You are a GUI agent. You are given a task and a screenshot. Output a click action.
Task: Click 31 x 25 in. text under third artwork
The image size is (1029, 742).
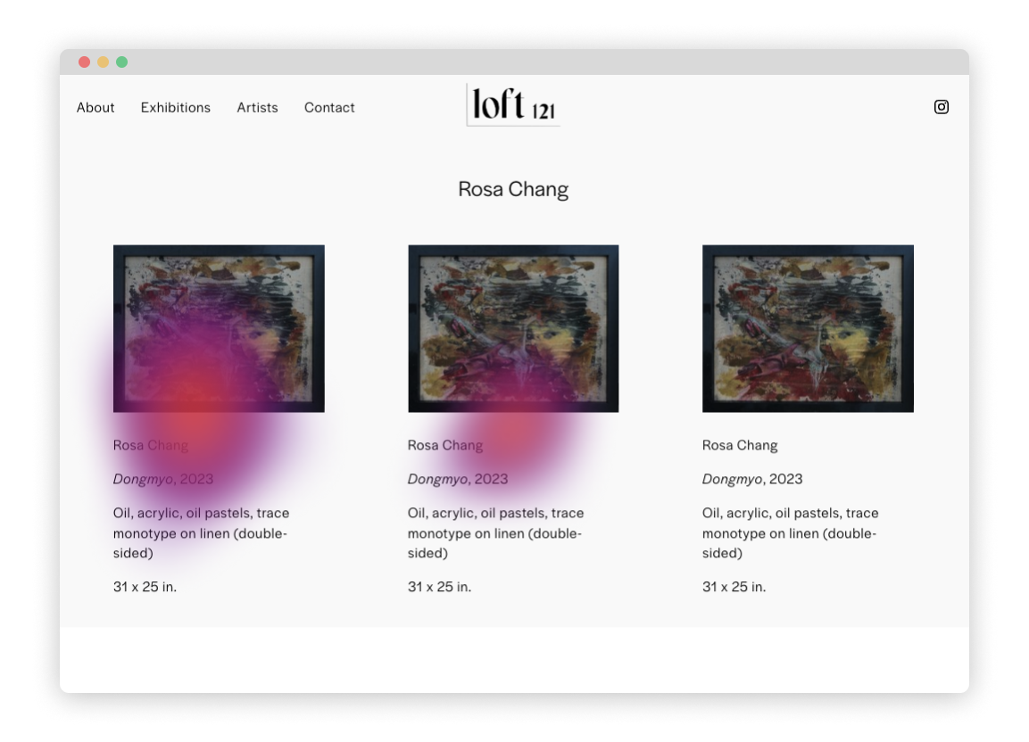coord(734,587)
